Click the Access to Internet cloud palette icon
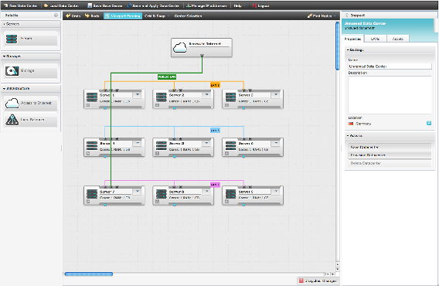Screen dimensions: 439x286 tap(12, 104)
